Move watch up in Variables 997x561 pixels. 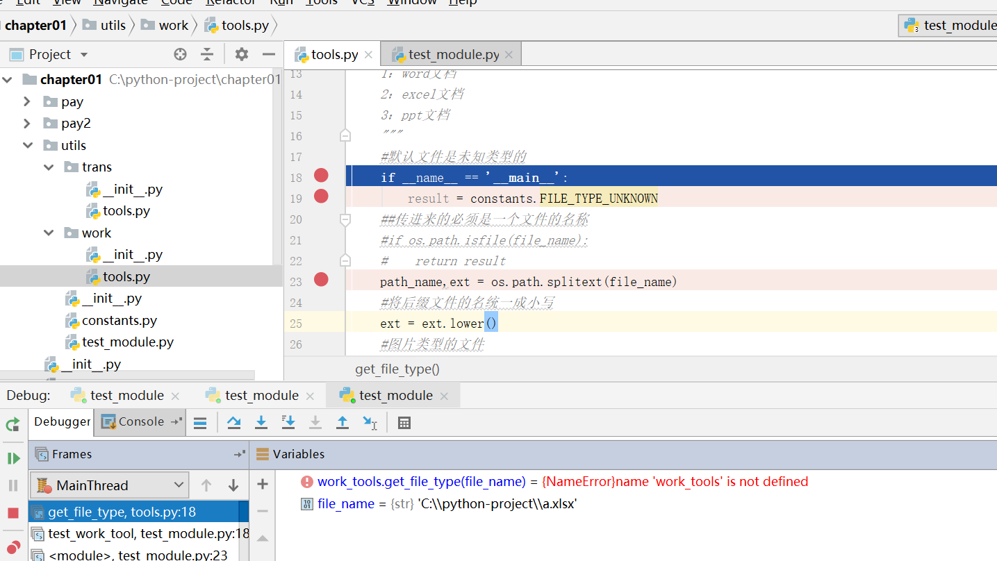(x=263, y=538)
